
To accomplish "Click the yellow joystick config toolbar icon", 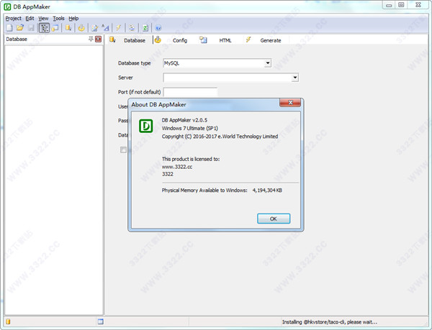I will point(81,28).
